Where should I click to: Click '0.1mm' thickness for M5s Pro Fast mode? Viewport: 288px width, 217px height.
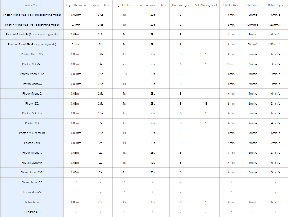[x=76, y=25]
